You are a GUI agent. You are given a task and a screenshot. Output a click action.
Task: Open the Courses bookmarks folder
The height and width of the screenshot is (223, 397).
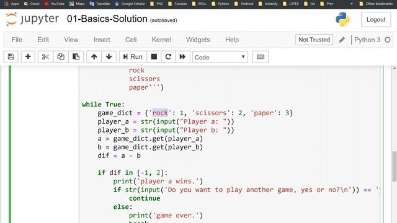(x=177, y=4)
